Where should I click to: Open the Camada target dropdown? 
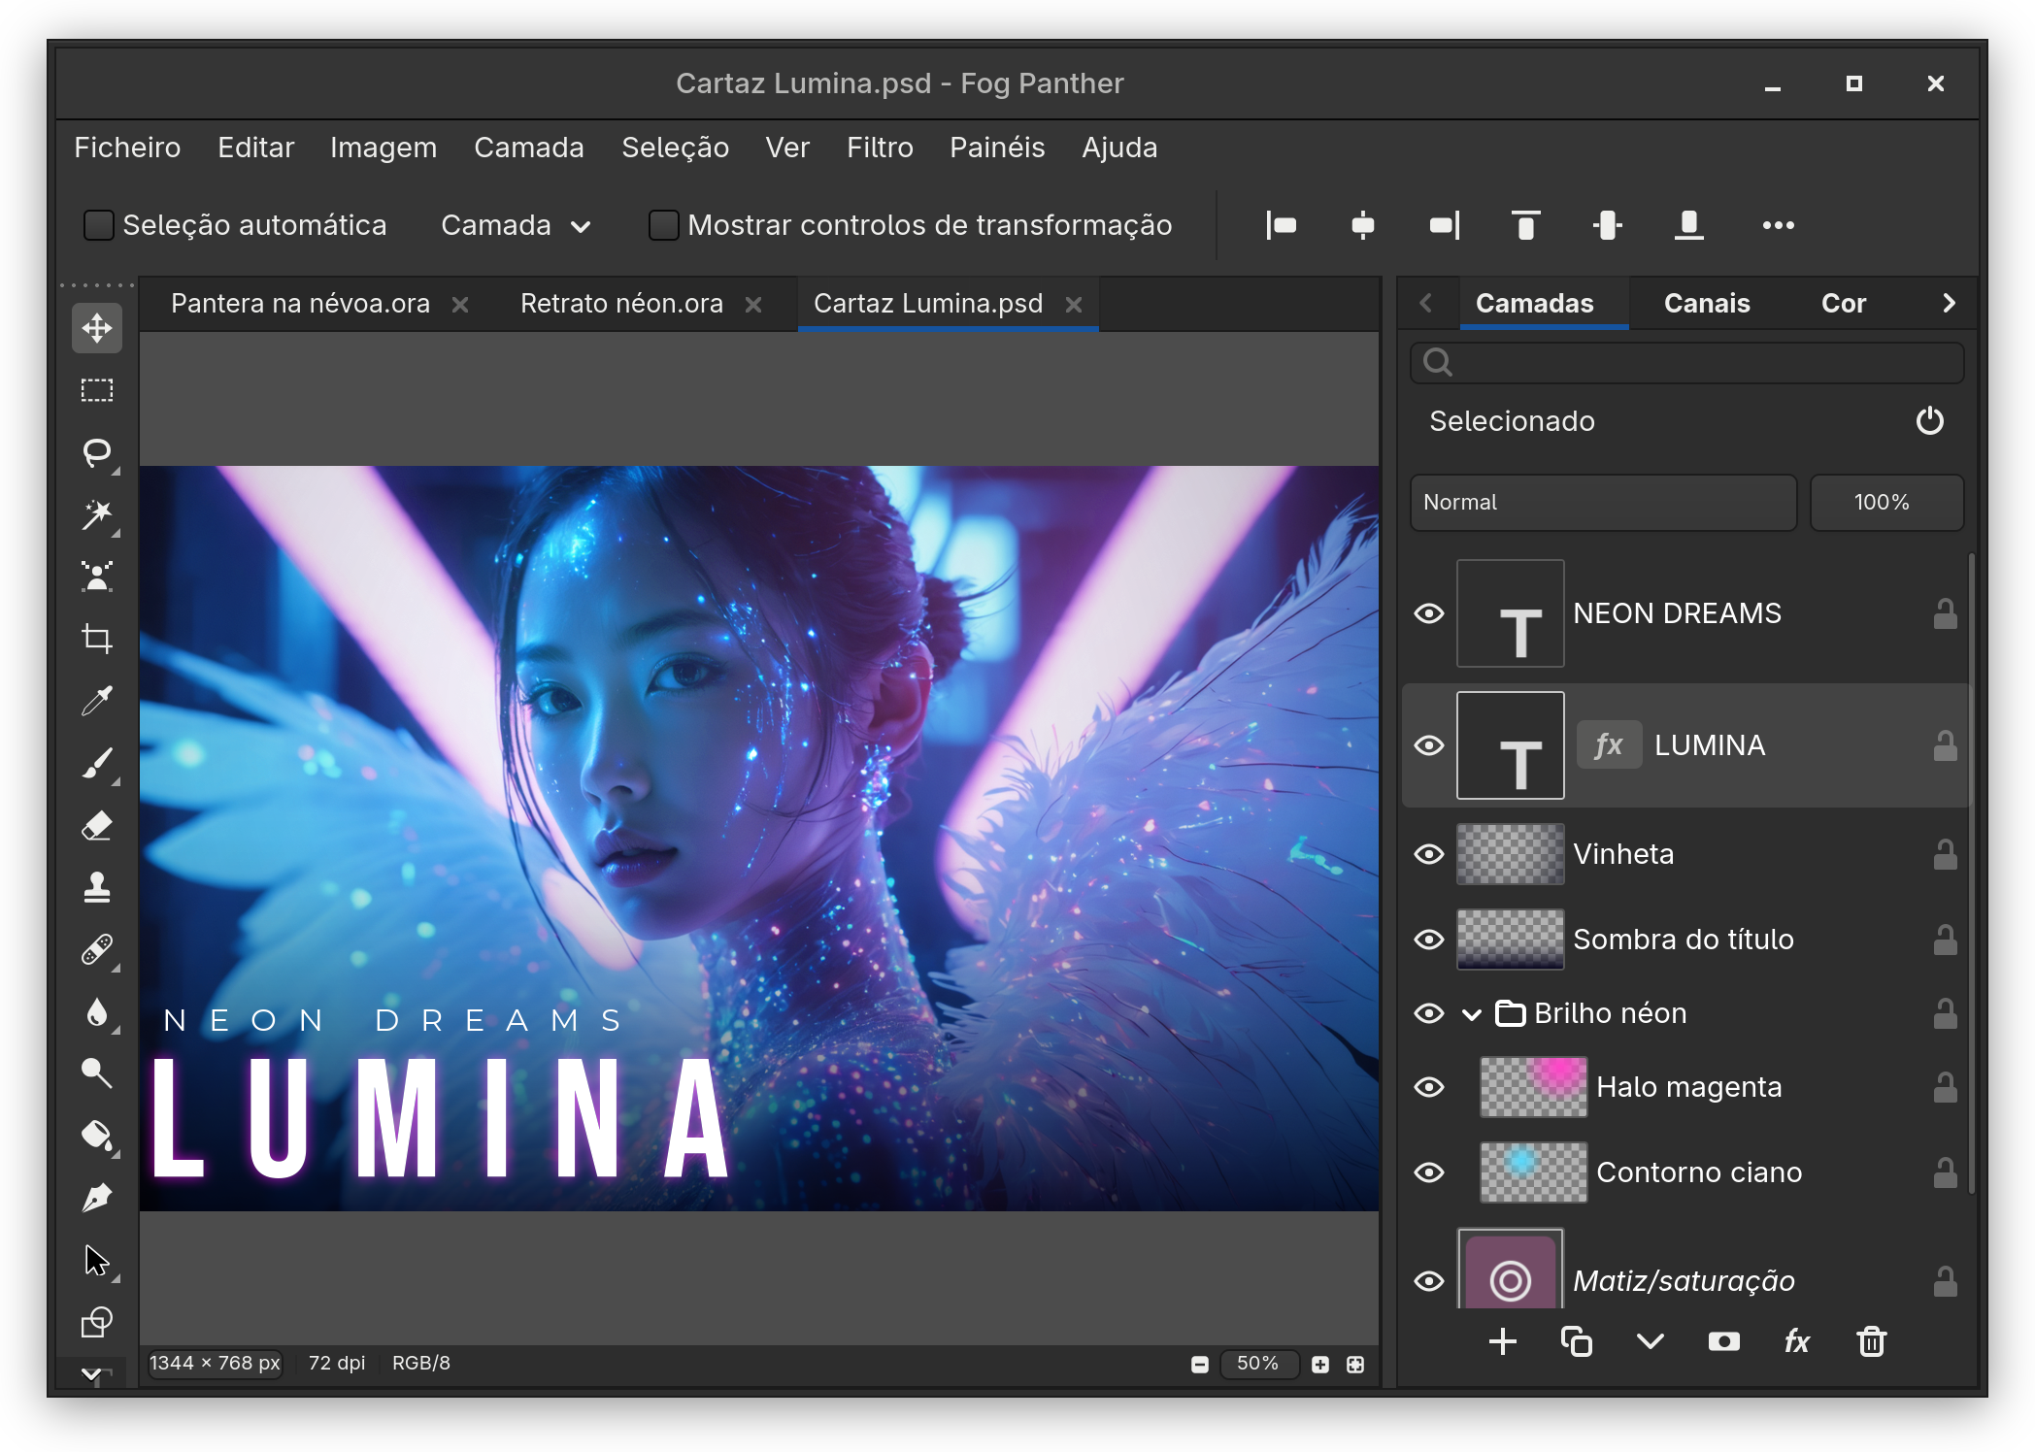pos(516,225)
